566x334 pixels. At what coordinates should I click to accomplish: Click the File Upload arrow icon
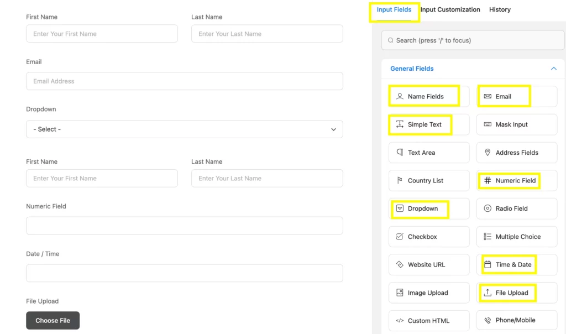point(488,293)
